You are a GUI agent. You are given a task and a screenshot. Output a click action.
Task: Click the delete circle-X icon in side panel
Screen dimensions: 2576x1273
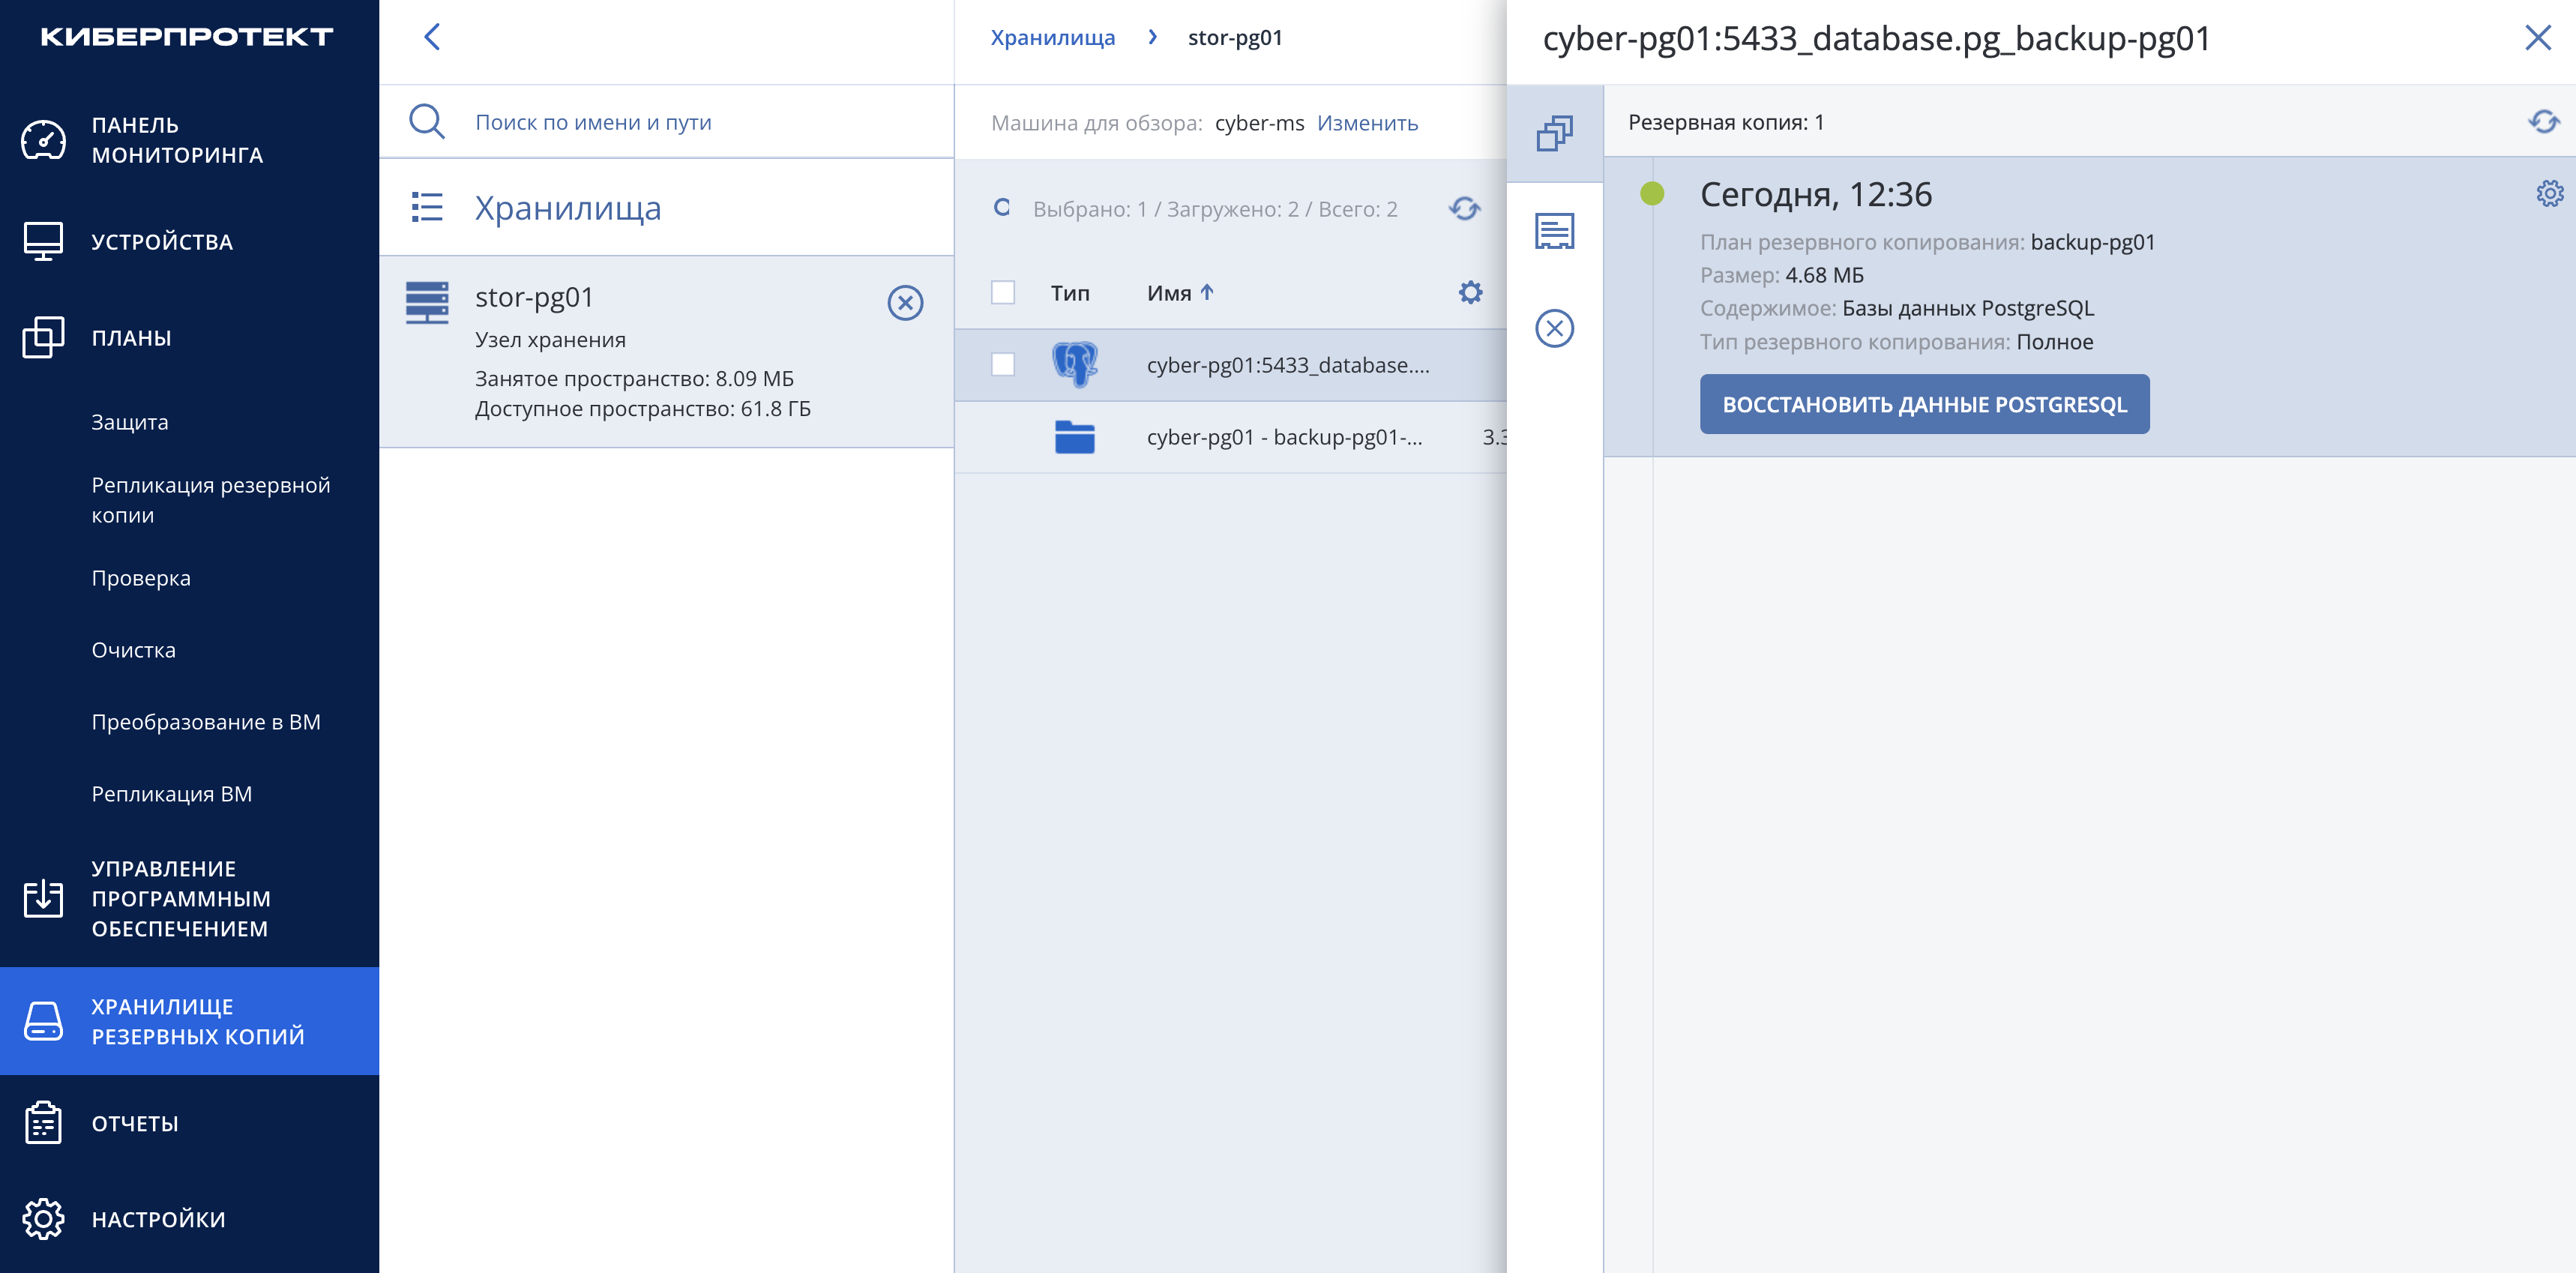point(1554,328)
